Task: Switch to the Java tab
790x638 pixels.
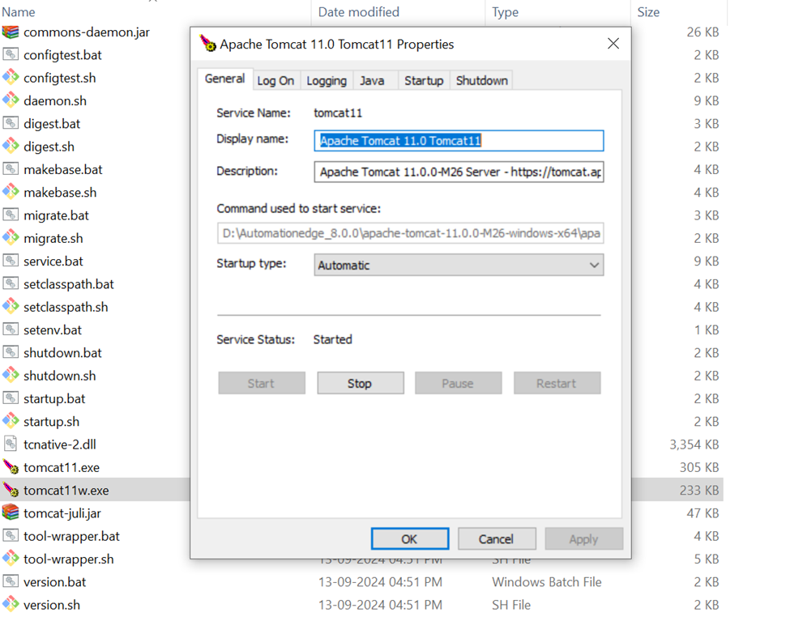Action: click(374, 79)
